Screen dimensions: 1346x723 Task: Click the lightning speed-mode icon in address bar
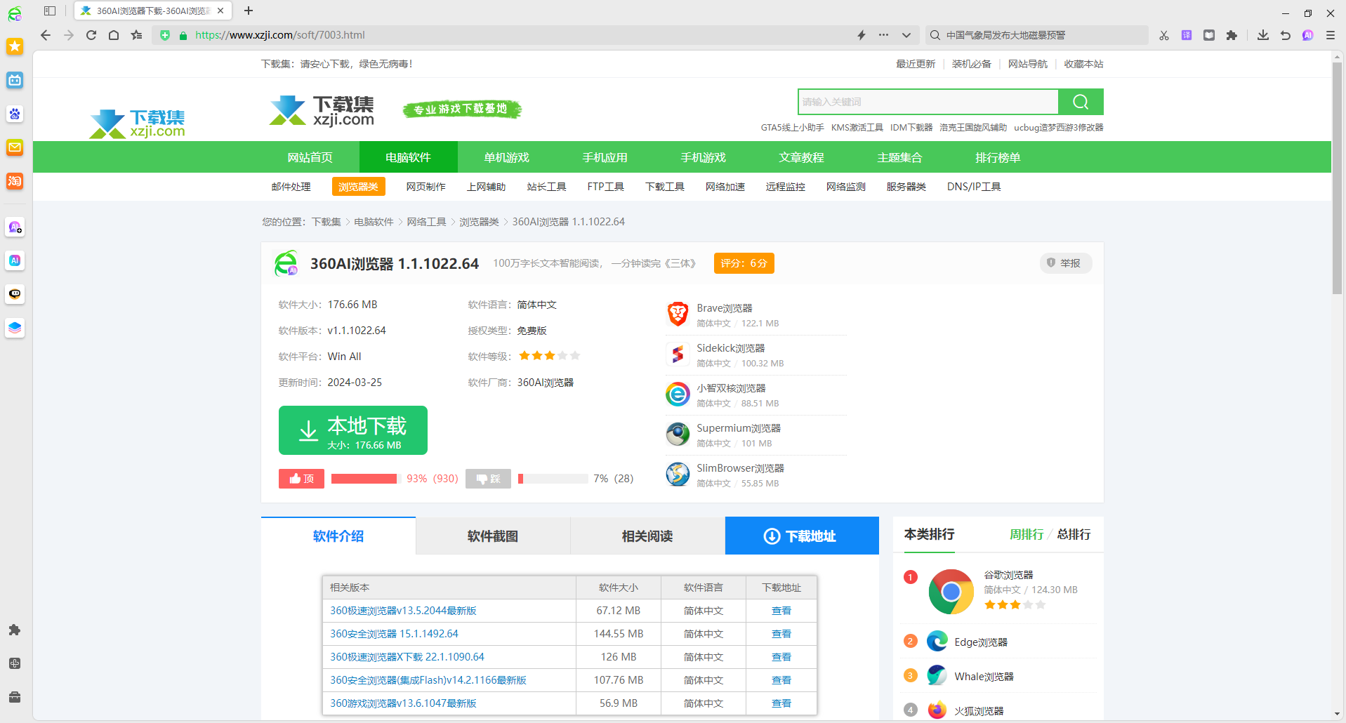(862, 35)
